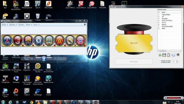Image resolution: width=184 pixels, height=104 pixels.
Task: Click the Tunngle beta desktop icon
Action: (5, 79)
